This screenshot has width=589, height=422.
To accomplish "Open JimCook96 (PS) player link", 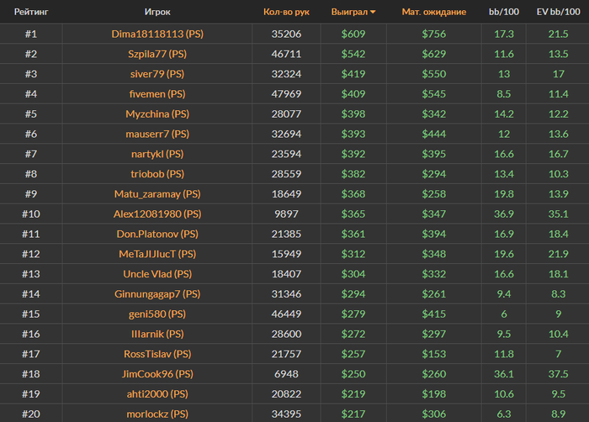I will coord(157,374).
